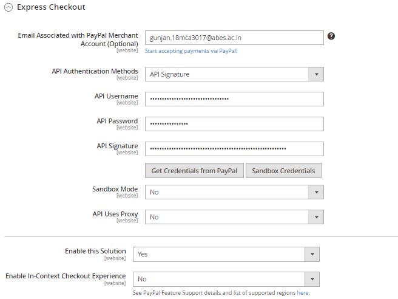Open Start accepting payments via PayPal link
The image size is (398, 299).
[191, 51]
